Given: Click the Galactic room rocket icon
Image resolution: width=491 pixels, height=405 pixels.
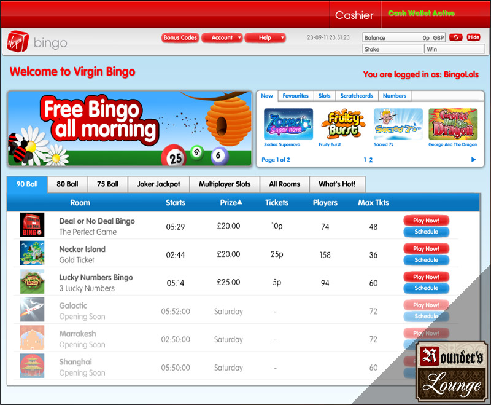Looking at the screenshot, I should [x=33, y=309].
